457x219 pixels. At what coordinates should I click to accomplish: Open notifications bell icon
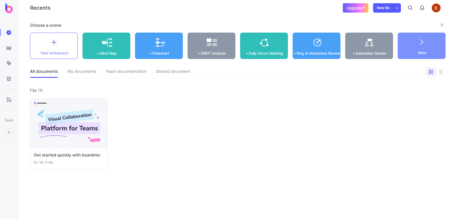coord(422,8)
